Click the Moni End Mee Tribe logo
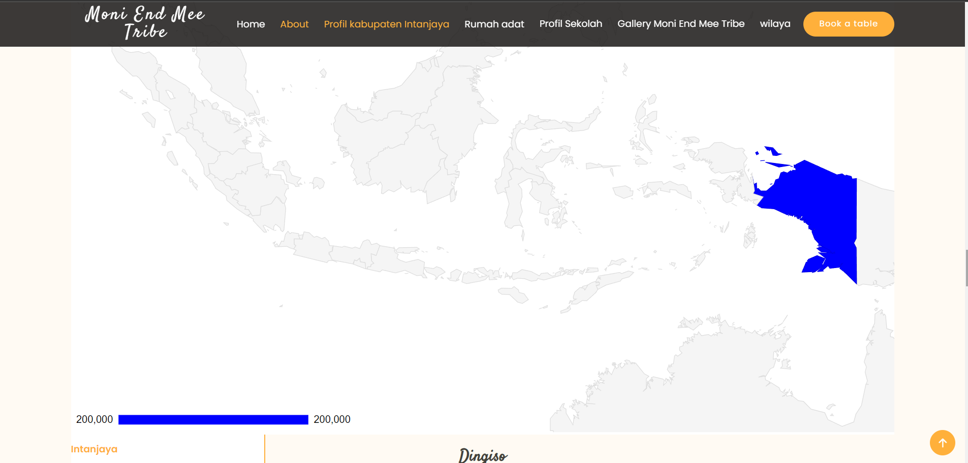Image resolution: width=968 pixels, height=463 pixels. tap(145, 23)
